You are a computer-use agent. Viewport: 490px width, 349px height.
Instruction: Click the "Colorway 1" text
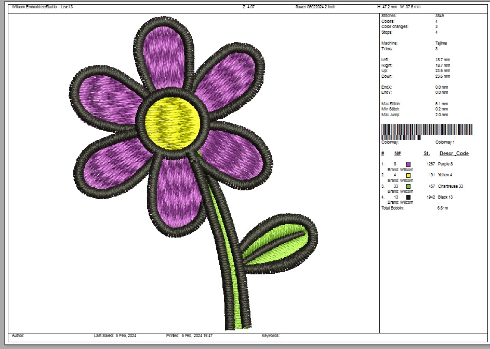(445, 142)
